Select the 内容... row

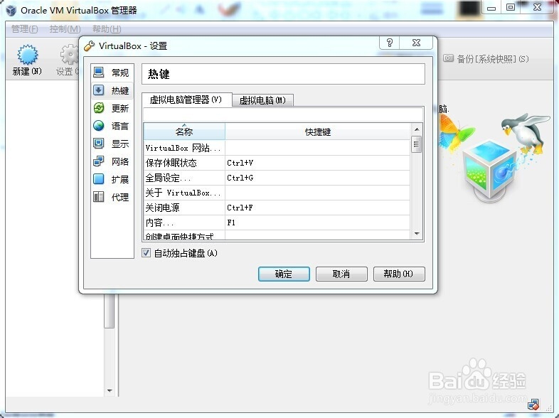click(x=277, y=223)
